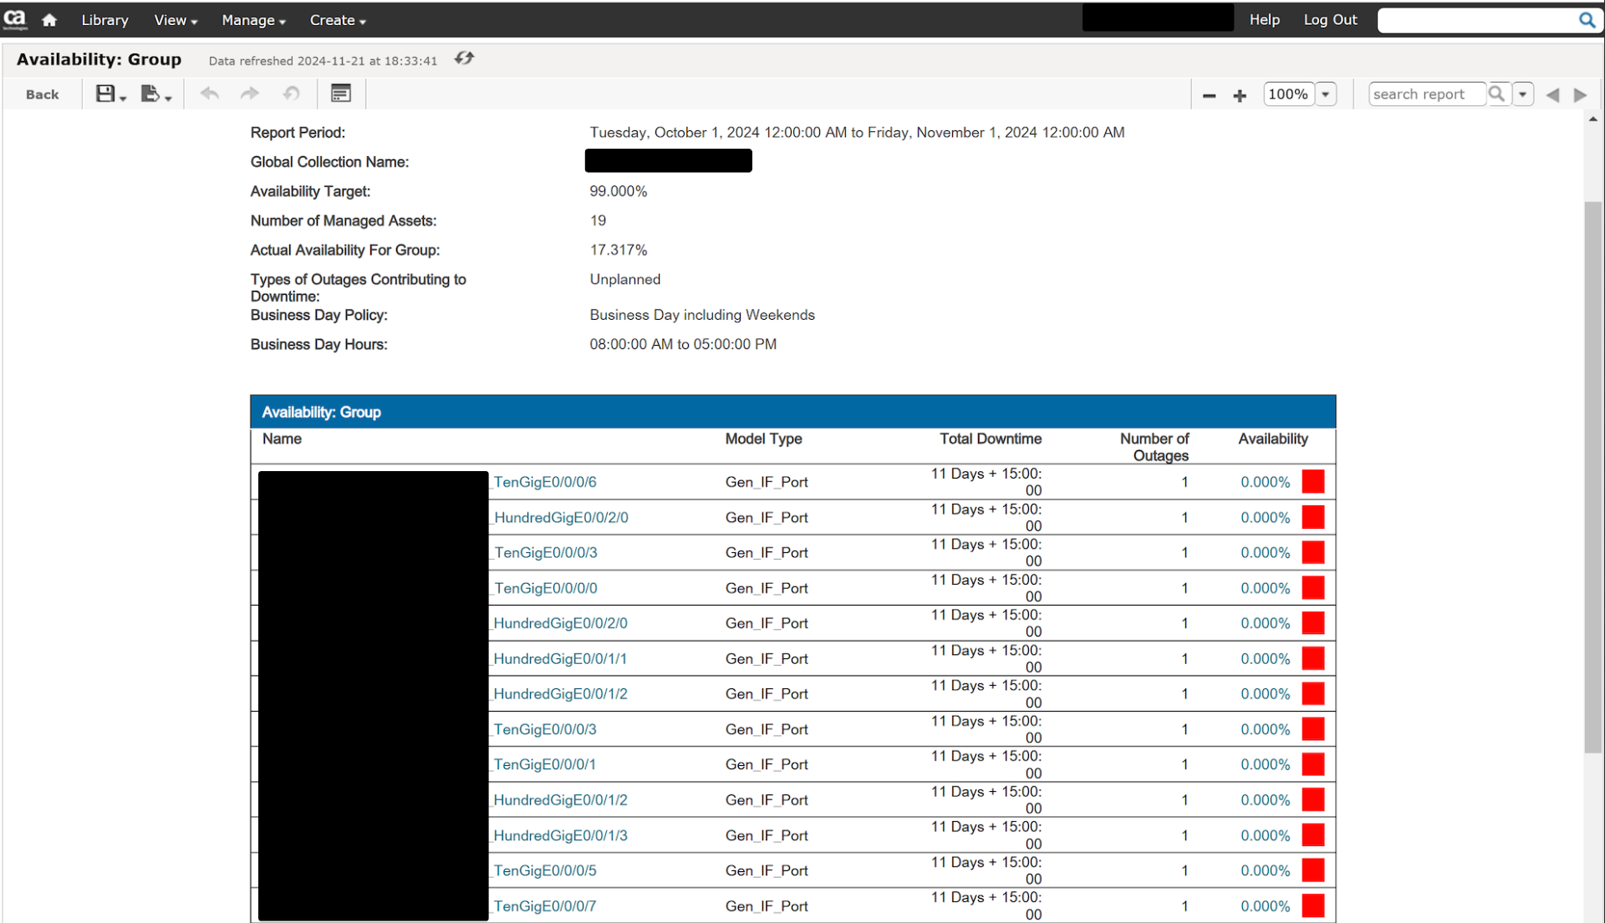Open the Manage menu
Screen dimensions: 1605x923
coord(253,20)
